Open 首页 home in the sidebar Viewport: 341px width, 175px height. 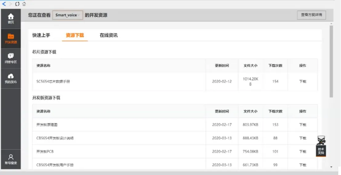[x=11, y=19]
